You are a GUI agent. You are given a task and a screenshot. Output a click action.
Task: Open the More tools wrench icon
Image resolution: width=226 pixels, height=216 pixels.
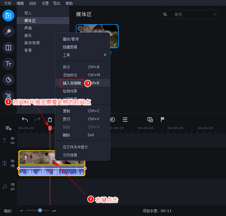pos(8,95)
